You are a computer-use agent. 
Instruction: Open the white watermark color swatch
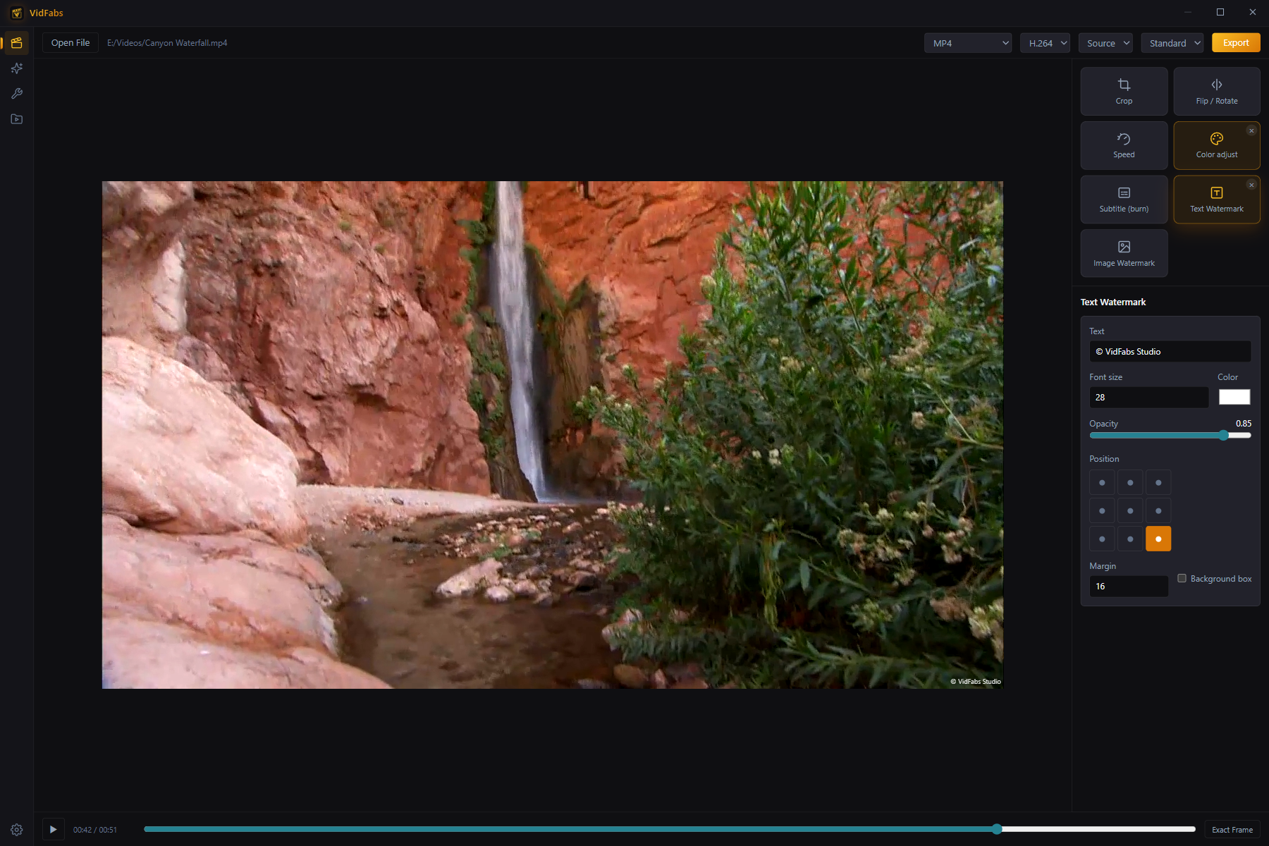tap(1234, 397)
